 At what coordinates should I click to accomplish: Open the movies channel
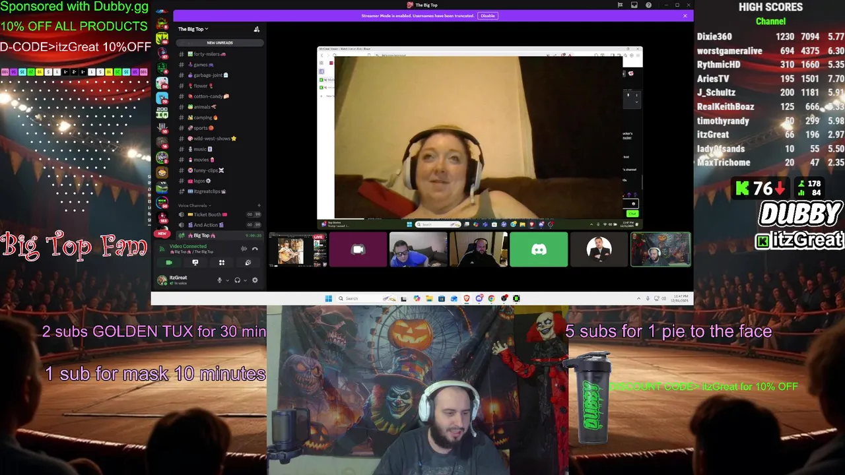point(220,160)
